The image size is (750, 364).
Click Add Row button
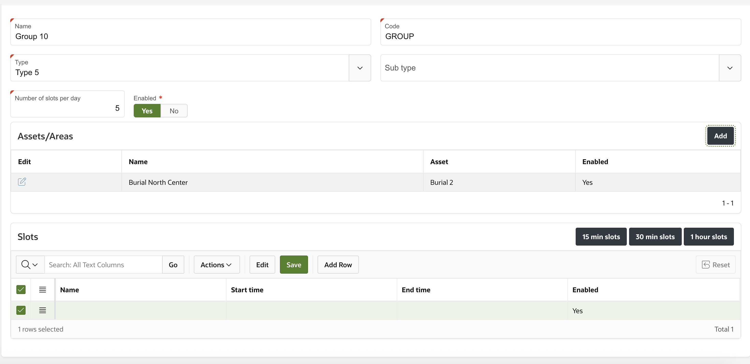click(338, 264)
